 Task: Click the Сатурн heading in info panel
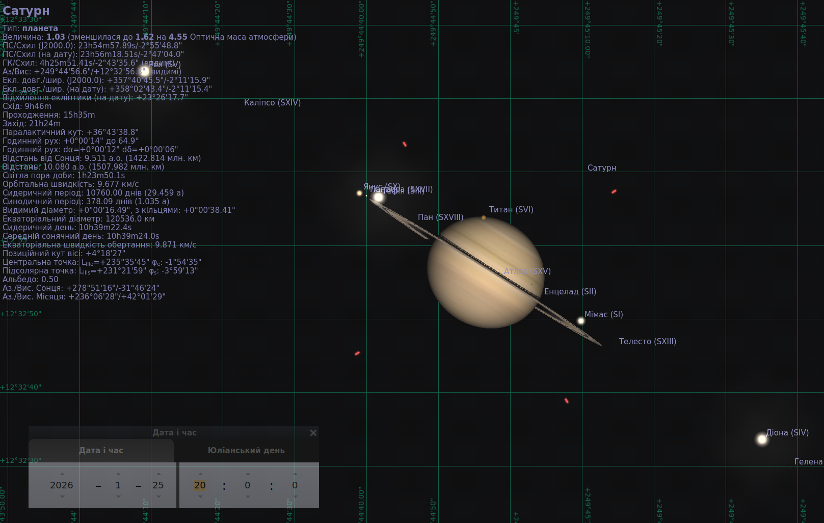tap(26, 11)
